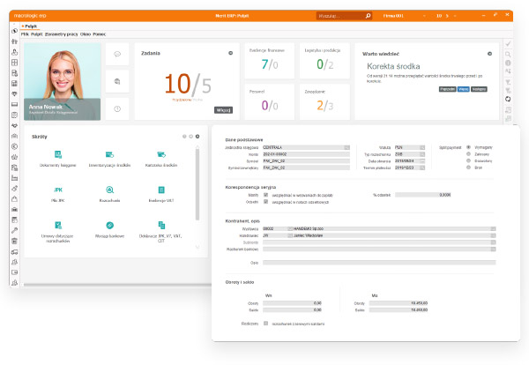Open the Personel 0/0 tile
The height and width of the screenshot is (365, 529).
click(270, 102)
